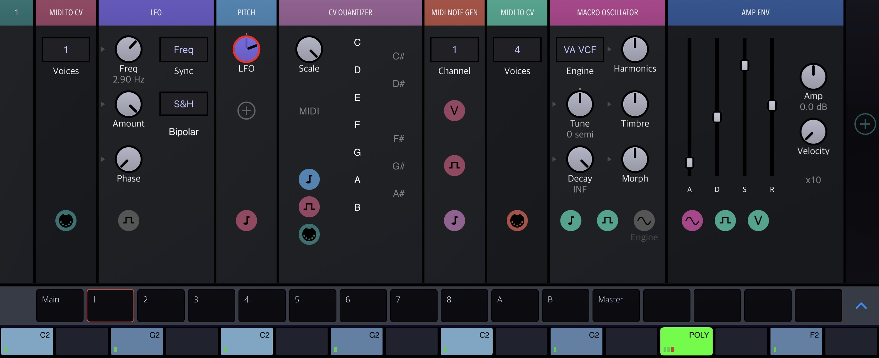Click the grey Engine wave jack

(644, 221)
